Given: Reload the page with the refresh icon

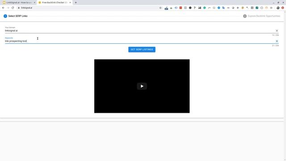Looking at the screenshot, I should (x=13, y=8).
